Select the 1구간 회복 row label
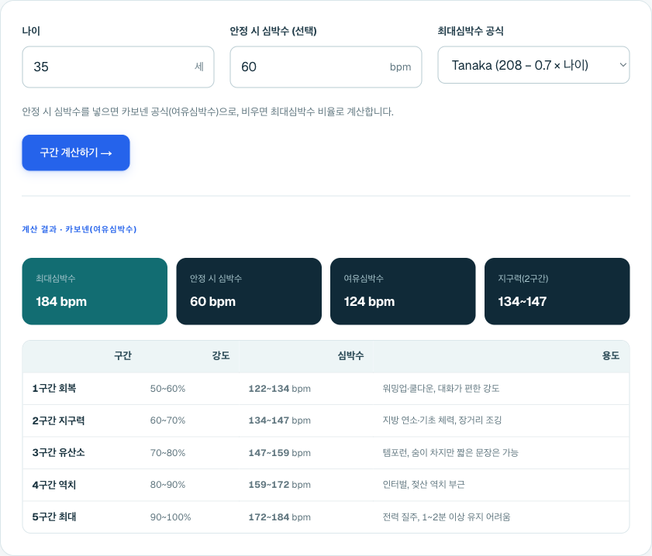This screenshot has width=652, height=556. pos(54,388)
